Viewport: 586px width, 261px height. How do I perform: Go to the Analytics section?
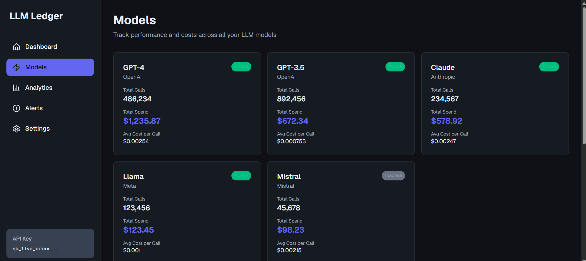point(50,88)
